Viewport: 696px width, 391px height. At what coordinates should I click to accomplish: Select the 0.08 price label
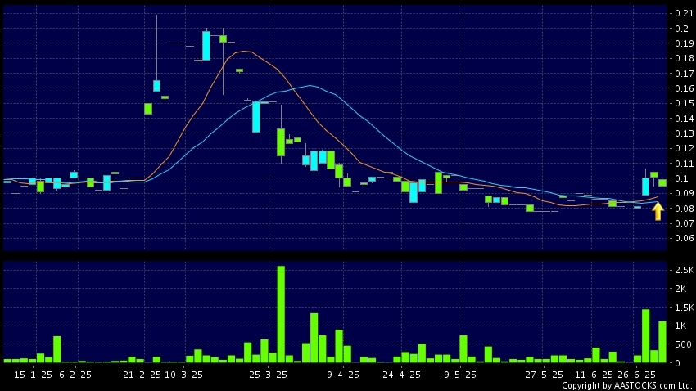click(684, 209)
